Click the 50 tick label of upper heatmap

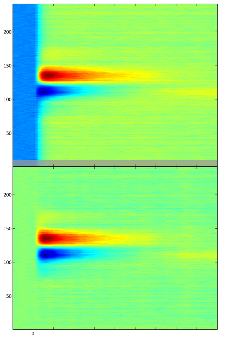coord(9,134)
